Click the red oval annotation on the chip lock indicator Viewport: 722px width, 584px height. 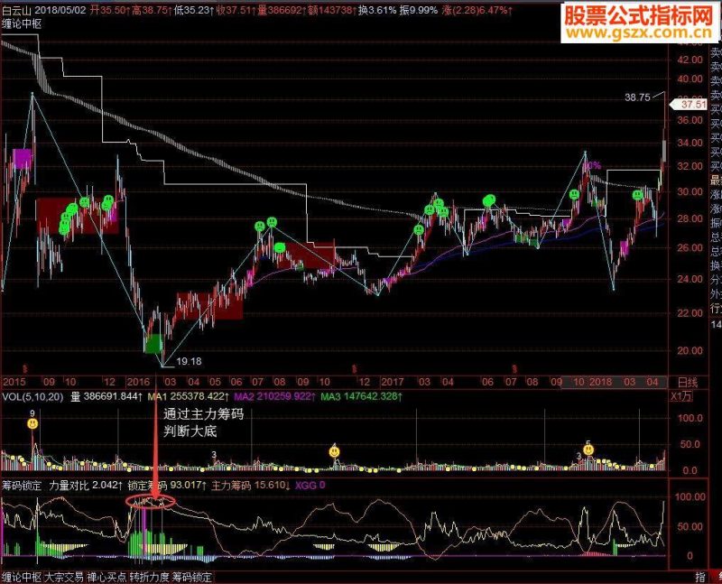(151, 502)
